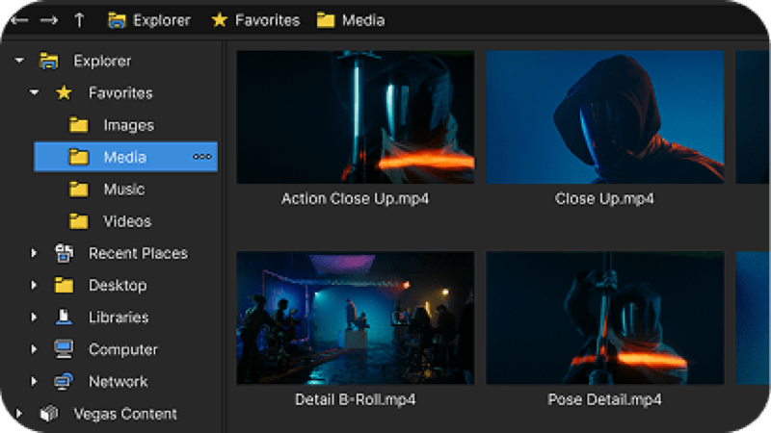Screen dimensions: 771x433
Task: Select the Action Close Up.mp4 thumbnail
Action: [356, 117]
